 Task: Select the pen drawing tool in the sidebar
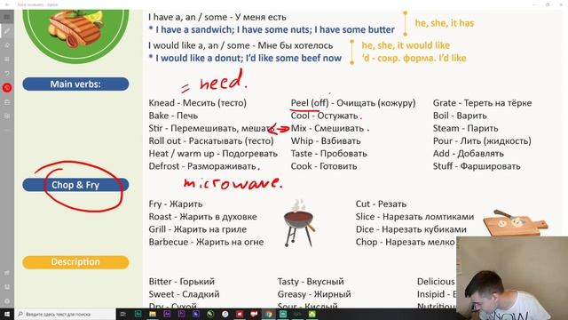[x=7, y=31]
